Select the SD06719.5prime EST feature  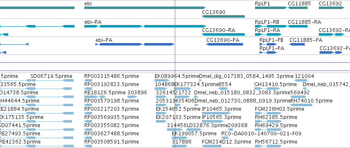[x=52, y=80]
